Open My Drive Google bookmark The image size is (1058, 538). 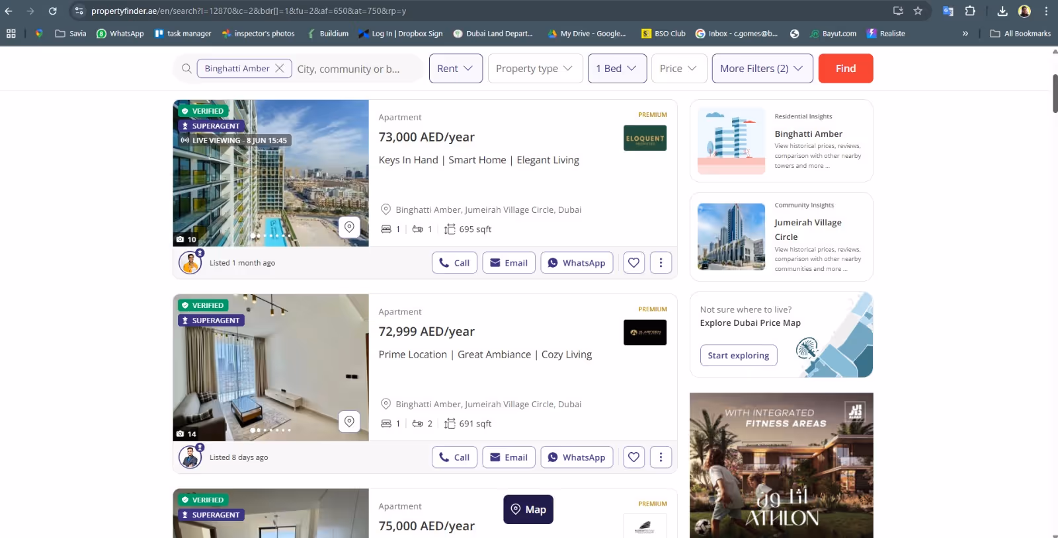click(587, 33)
